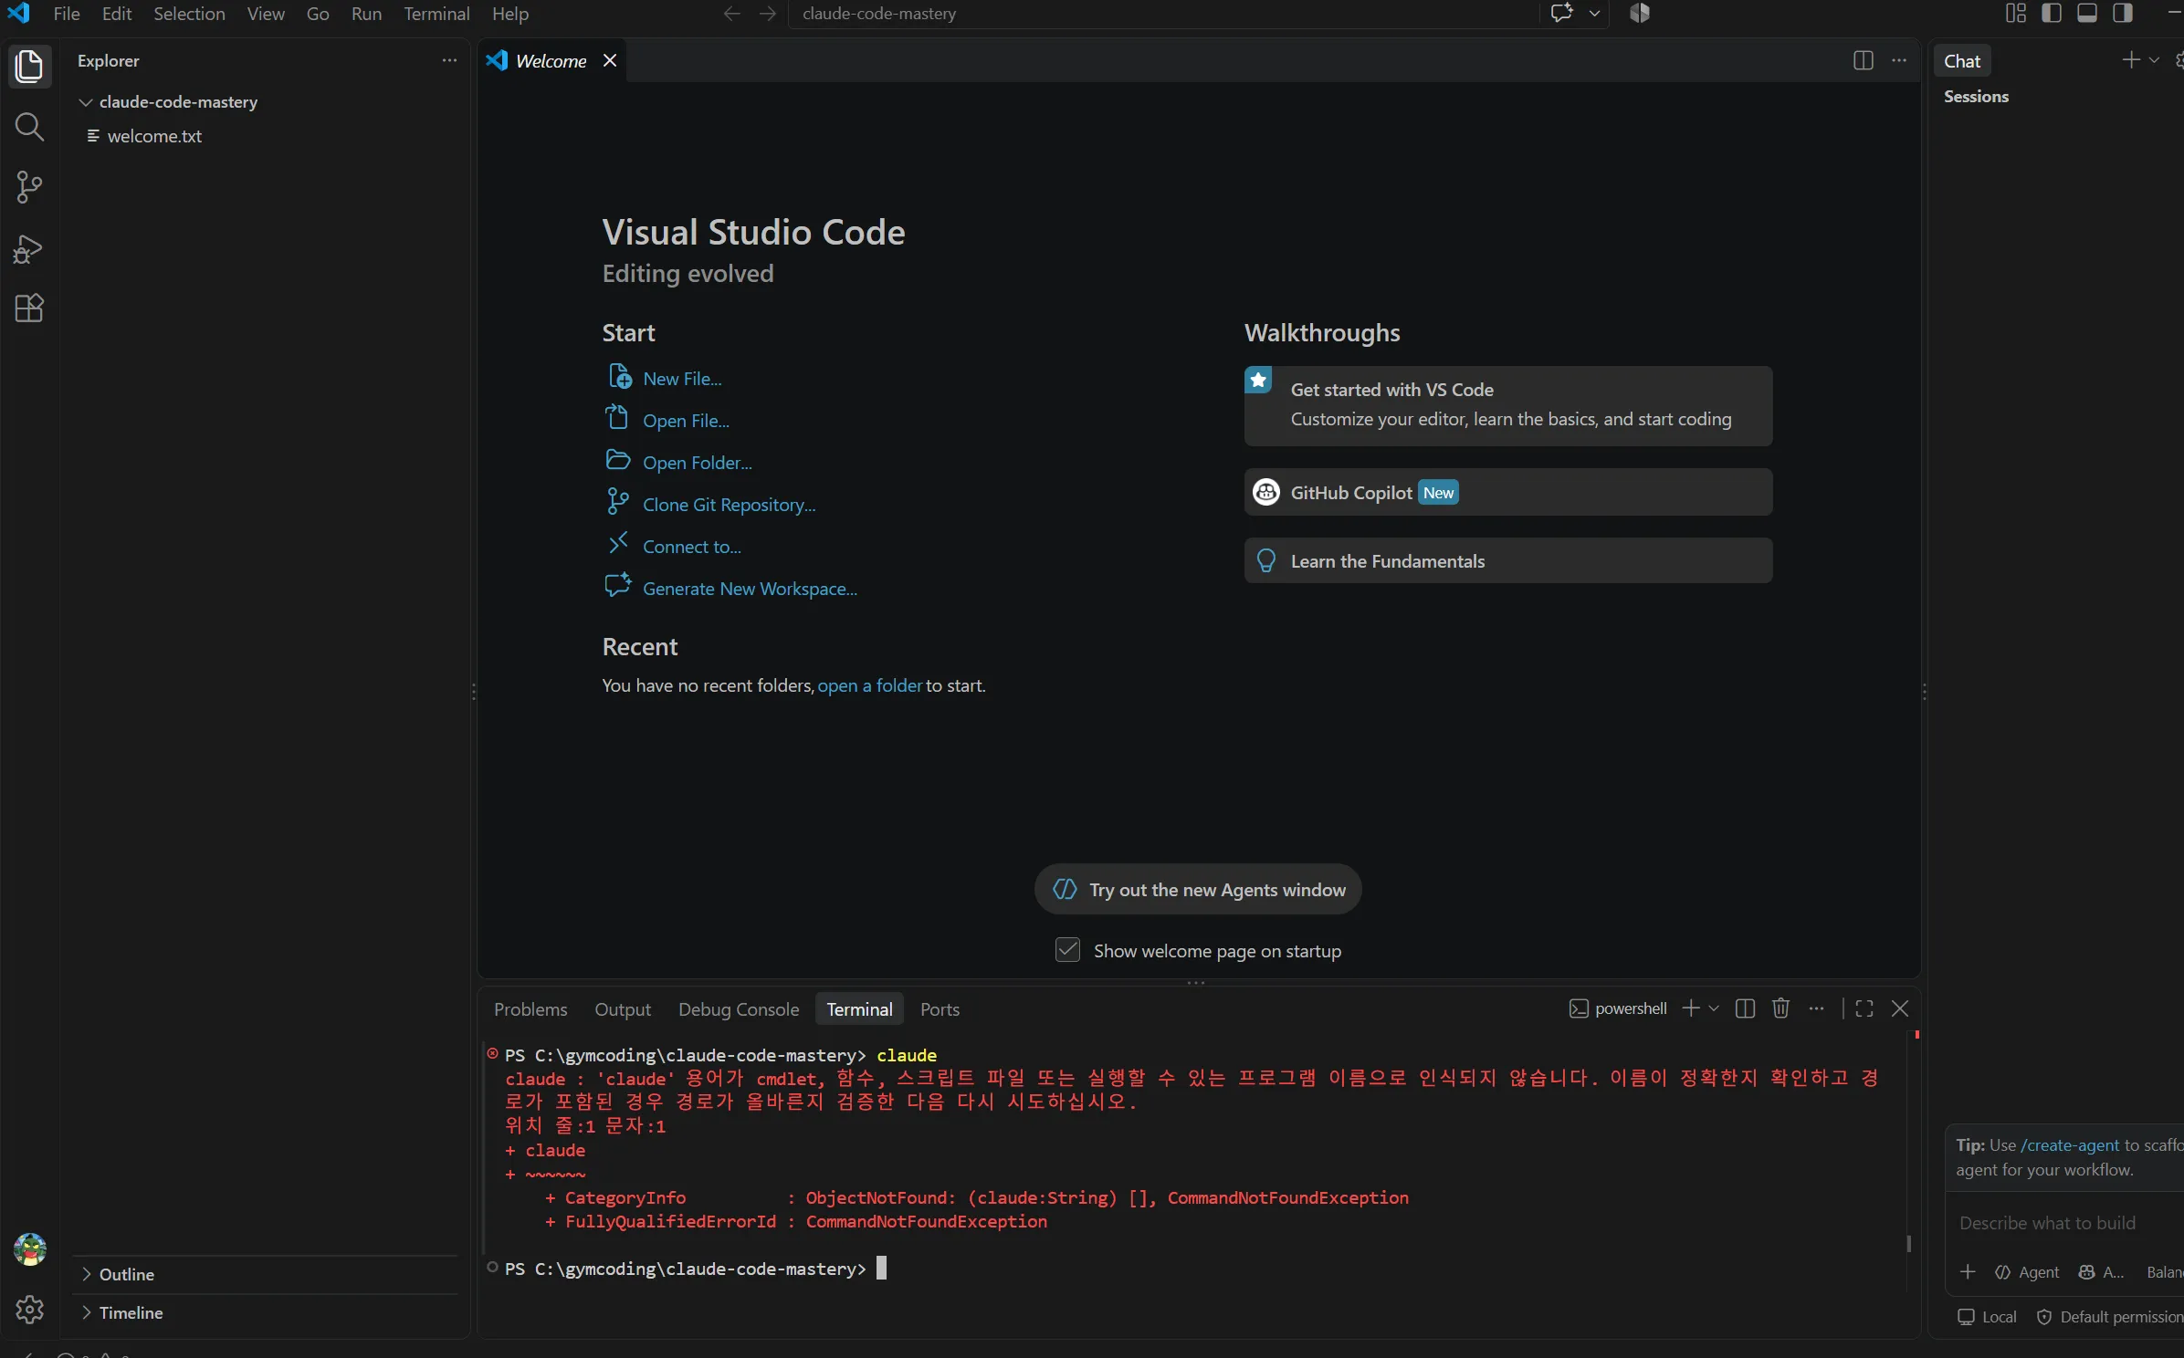Click the hexagon agent icon in the title bar

click(x=1640, y=13)
